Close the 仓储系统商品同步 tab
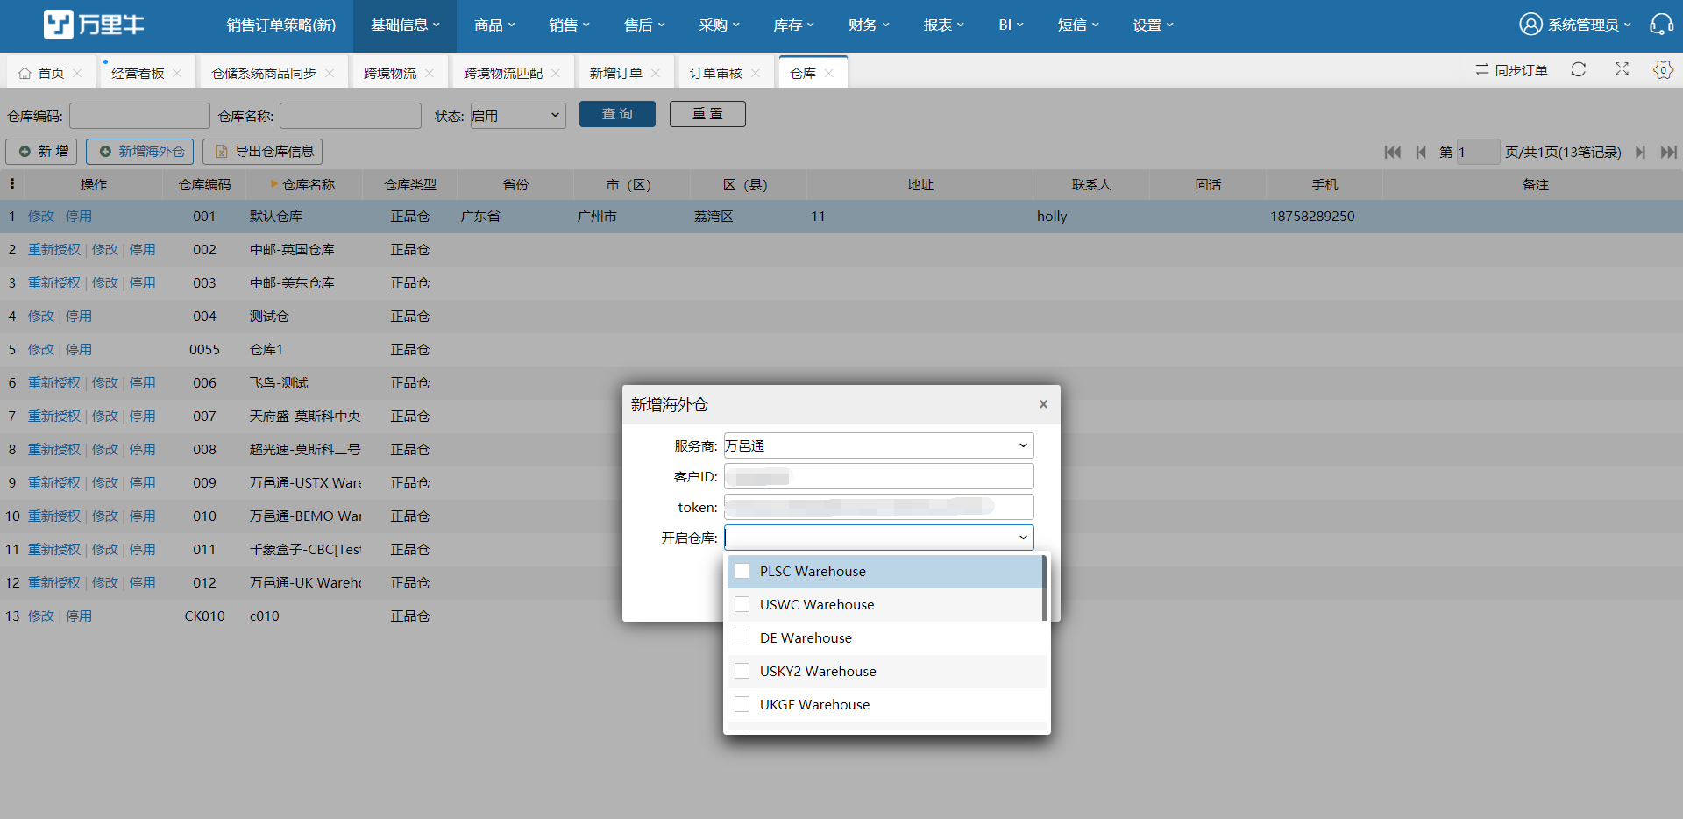 tap(330, 73)
